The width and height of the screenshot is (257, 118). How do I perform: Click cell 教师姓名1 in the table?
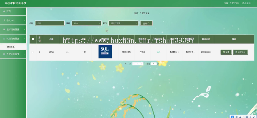tap(190, 52)
